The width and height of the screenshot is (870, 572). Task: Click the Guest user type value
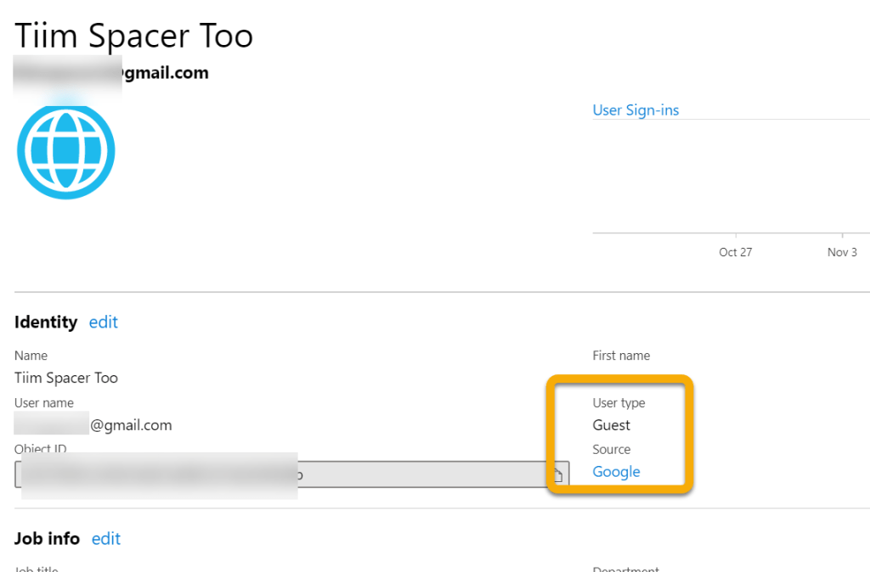(612, 425)
